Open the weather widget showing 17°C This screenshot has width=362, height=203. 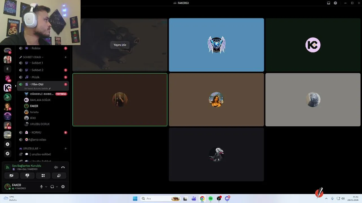pyautogui.click(x=10, y=198)
